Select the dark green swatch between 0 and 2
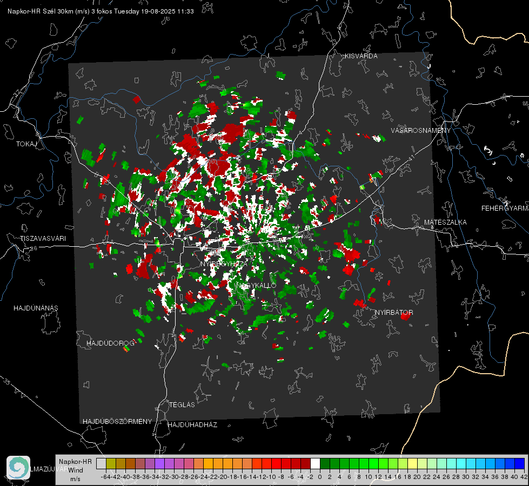The image size is (529, 486). tap(325, 463)
